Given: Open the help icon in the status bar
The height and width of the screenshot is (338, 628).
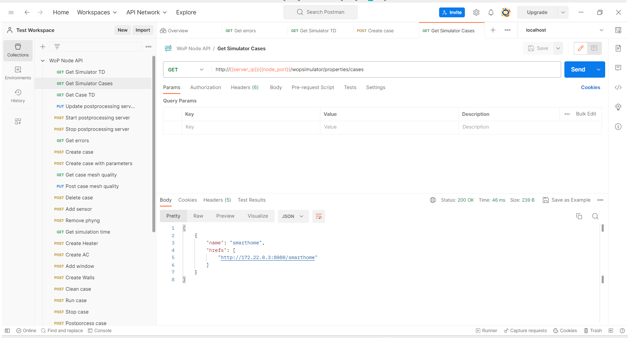Looking at the screenshot, I should point(622,330).
